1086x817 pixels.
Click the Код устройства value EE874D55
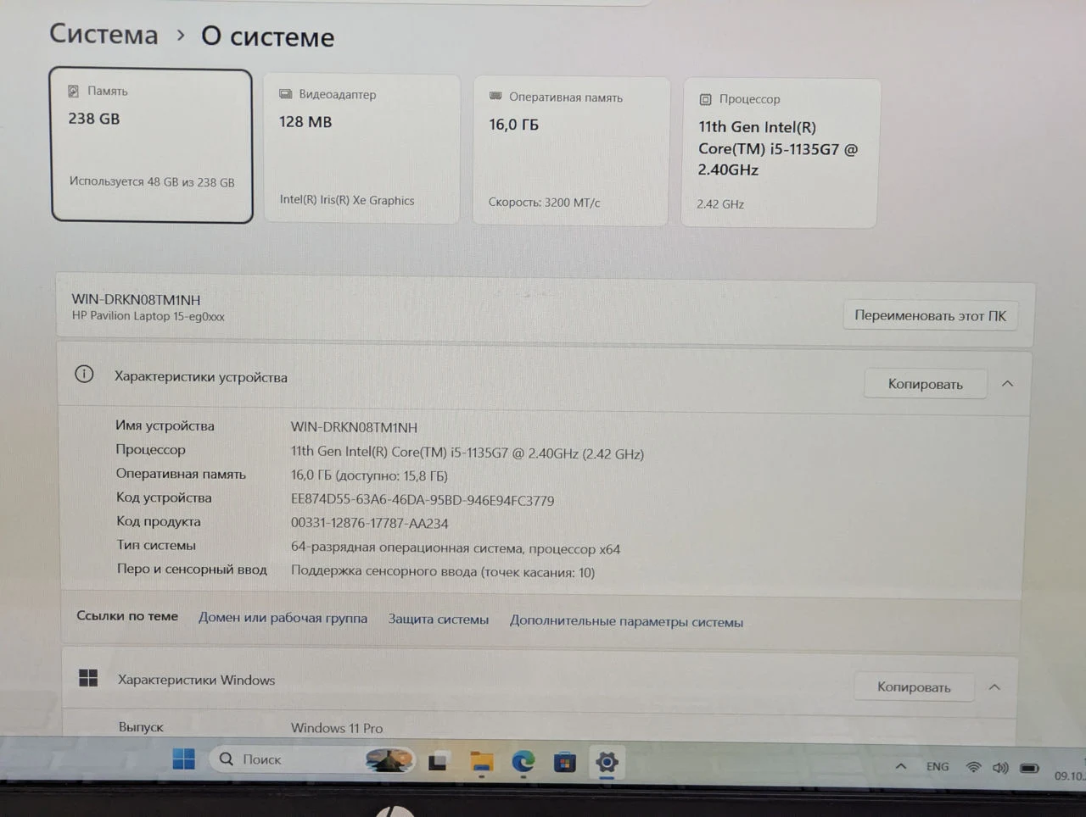[x=423, y=500]
